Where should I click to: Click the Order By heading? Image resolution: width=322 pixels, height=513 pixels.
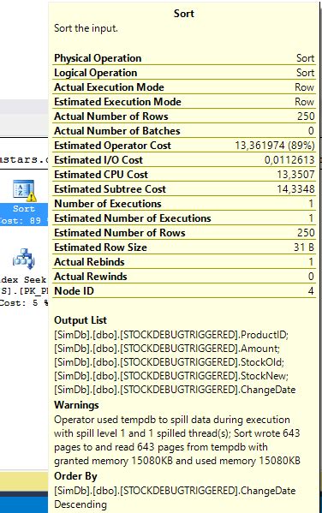[x=75, y=476]
